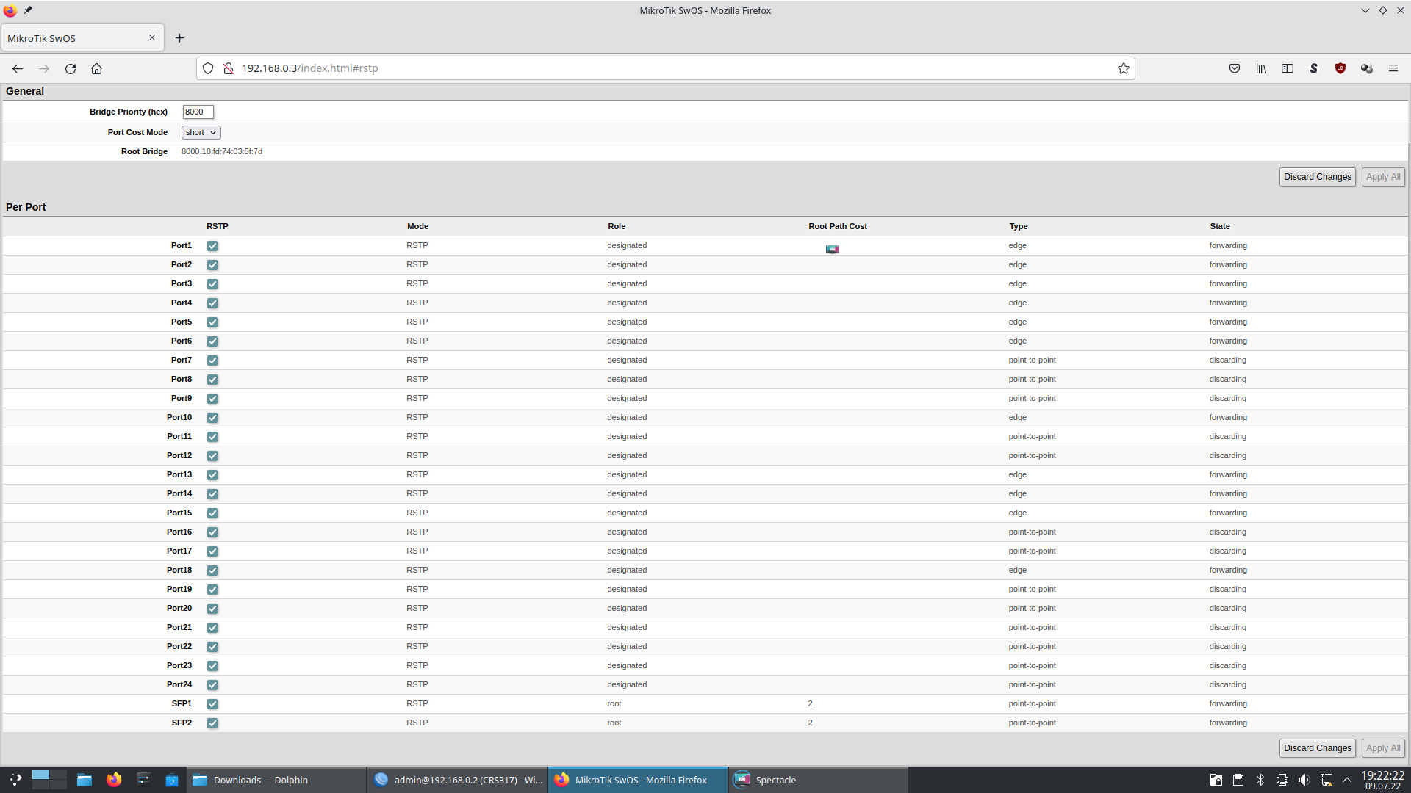Image resolution: width=1411 pixels, height=793 pixels.
Task: Open the Firefox home page
Action: 96,68
